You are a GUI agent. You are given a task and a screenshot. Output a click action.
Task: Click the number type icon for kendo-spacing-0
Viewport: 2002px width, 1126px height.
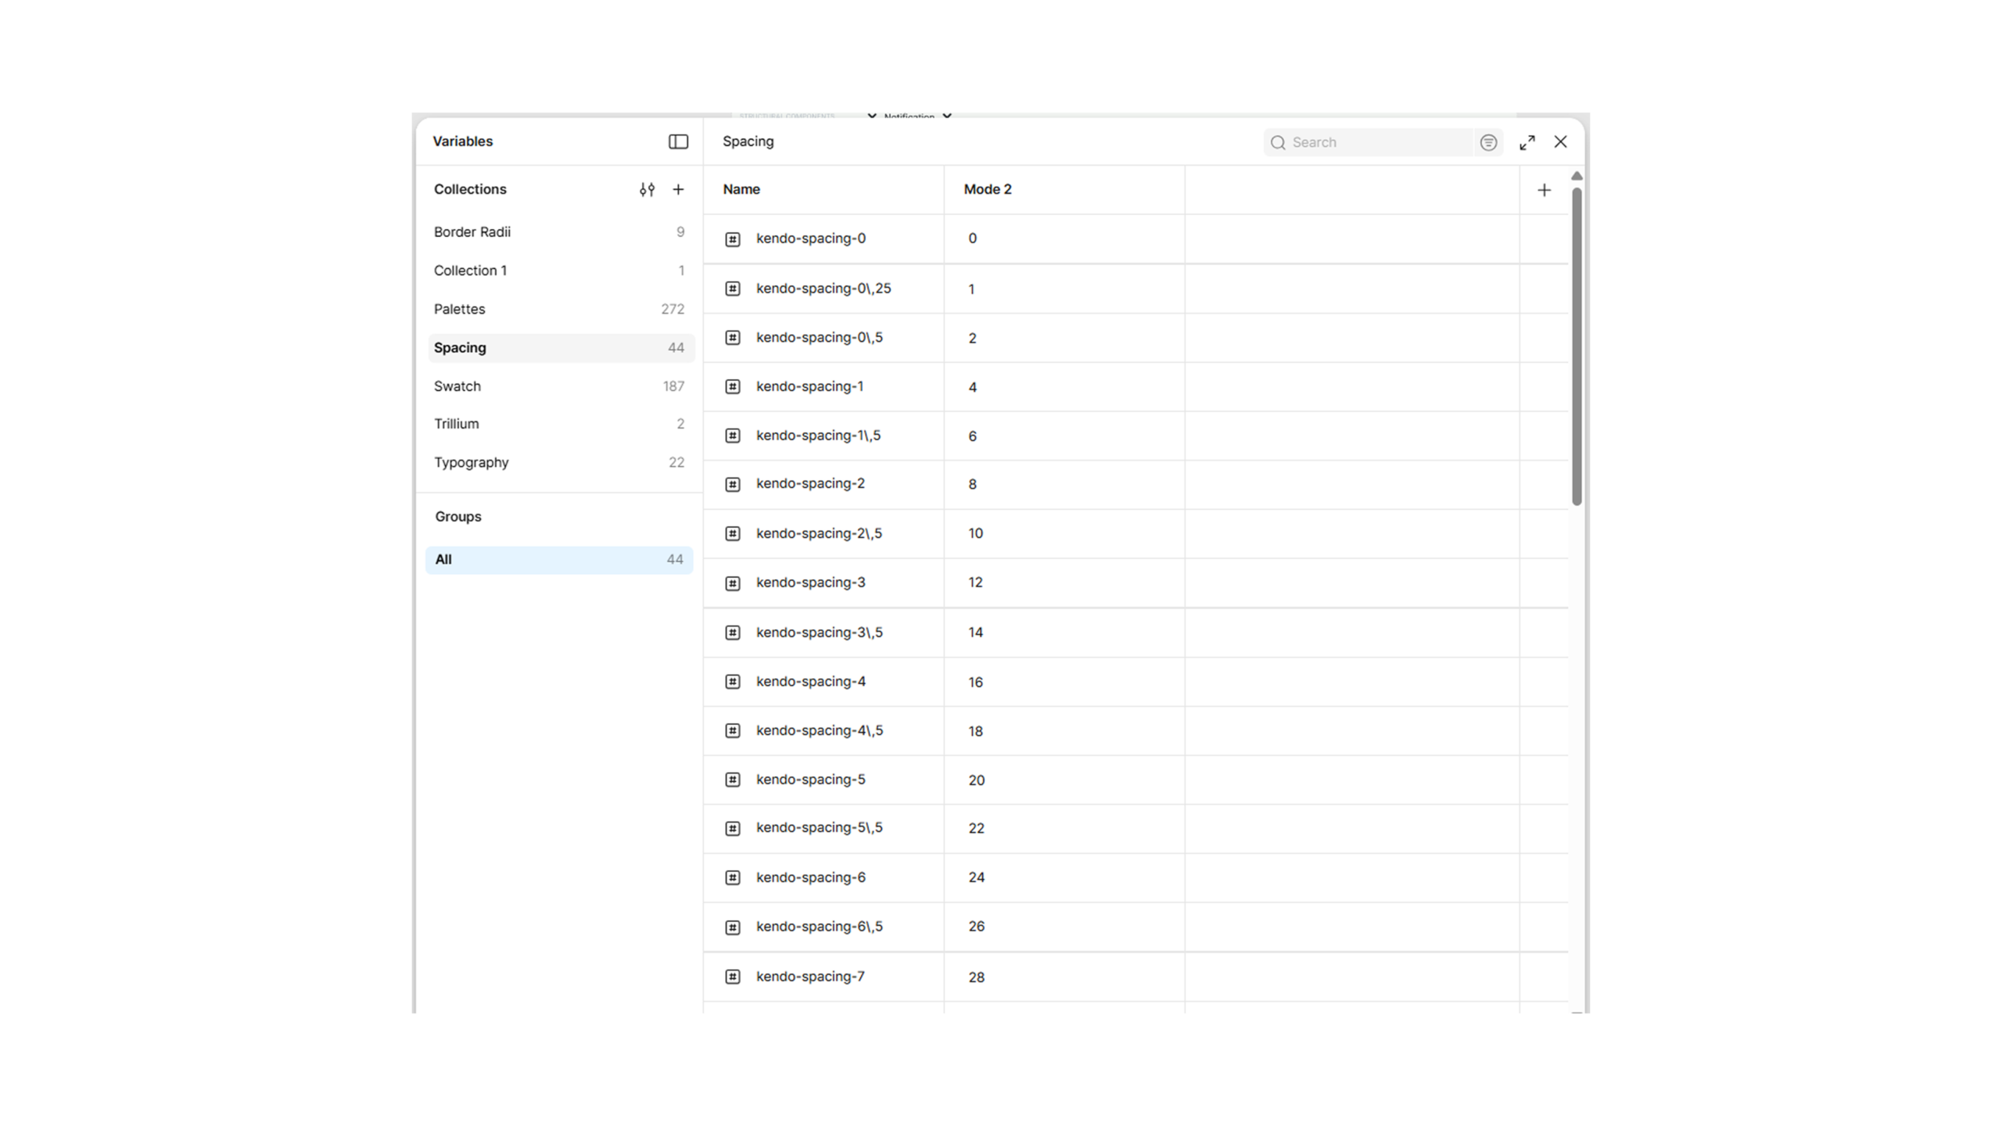(732, 239)
